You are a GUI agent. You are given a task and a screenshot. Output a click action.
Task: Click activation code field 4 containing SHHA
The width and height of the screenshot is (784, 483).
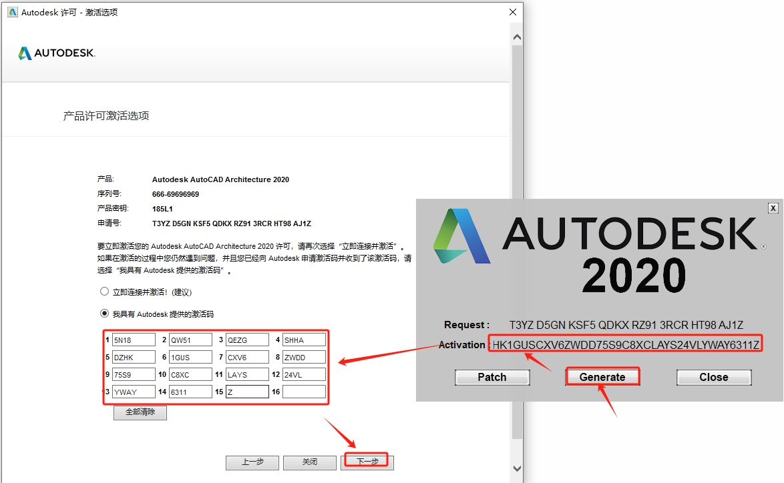point(304,340)
